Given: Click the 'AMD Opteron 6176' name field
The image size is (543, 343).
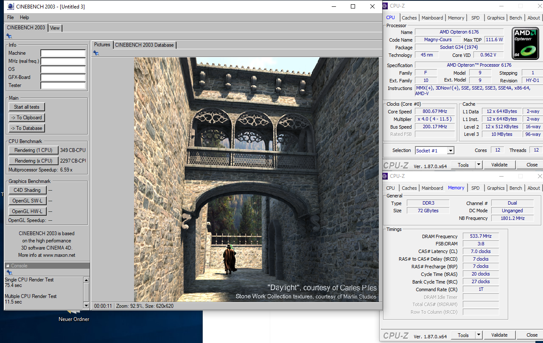Looking at the screenshot, I should click(459, 32).
